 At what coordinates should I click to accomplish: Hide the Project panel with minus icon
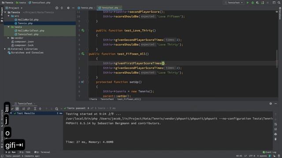[x=73, y=8]
